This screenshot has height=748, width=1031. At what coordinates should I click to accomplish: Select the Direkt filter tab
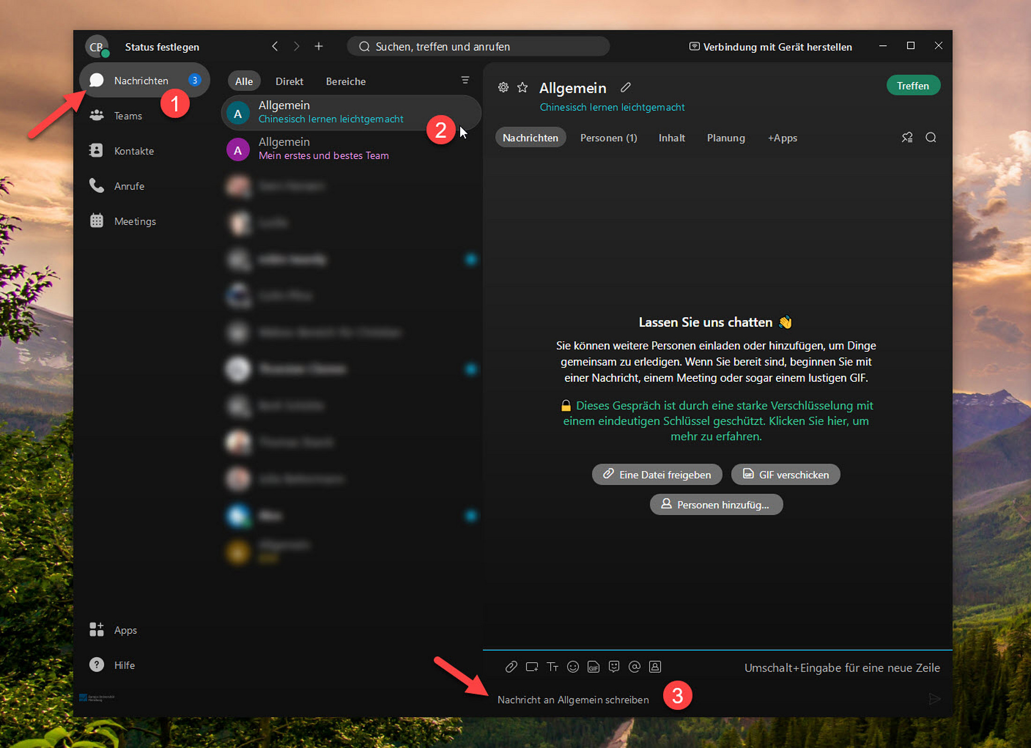click(289, 81)
